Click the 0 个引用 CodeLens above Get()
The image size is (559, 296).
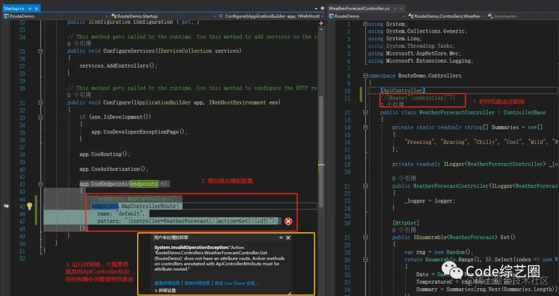click(404, 230)
